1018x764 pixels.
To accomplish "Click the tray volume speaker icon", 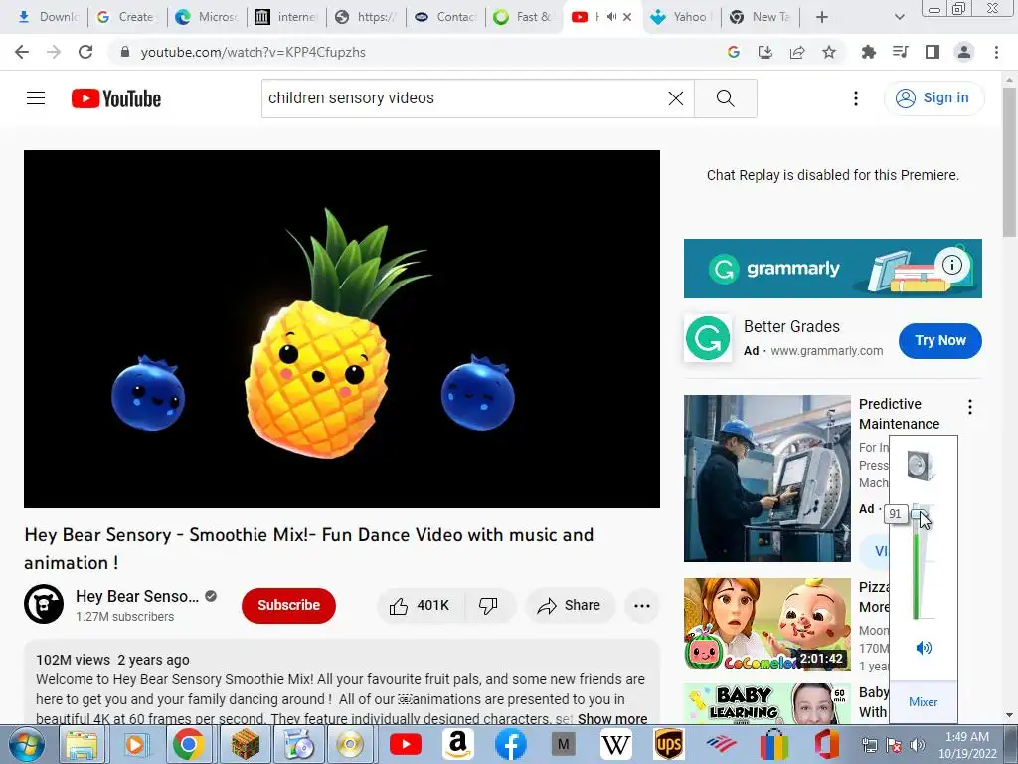I will coord(917,745).
